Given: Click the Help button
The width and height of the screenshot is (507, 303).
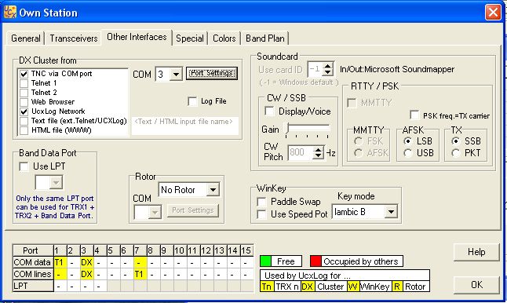Looking at the screenshot, I should click(x=476, y=252).
